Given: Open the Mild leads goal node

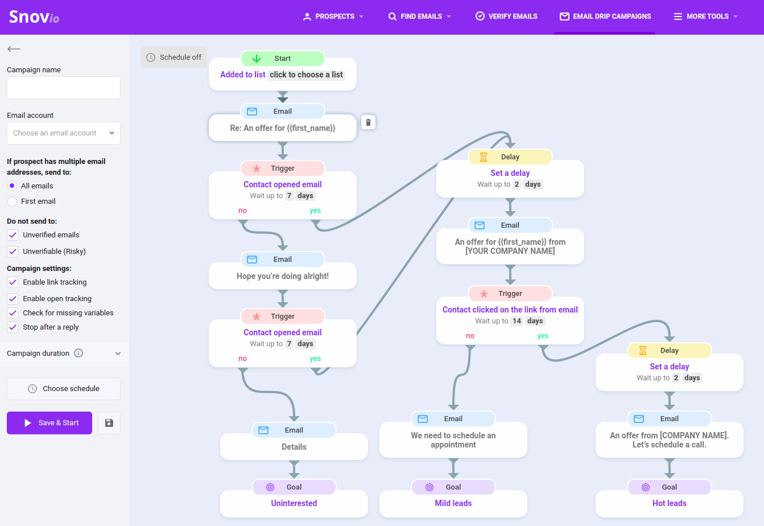Looking at the screenshot, I should click(x=453, y=503).
